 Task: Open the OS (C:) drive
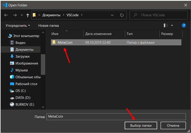click(20, 91)
